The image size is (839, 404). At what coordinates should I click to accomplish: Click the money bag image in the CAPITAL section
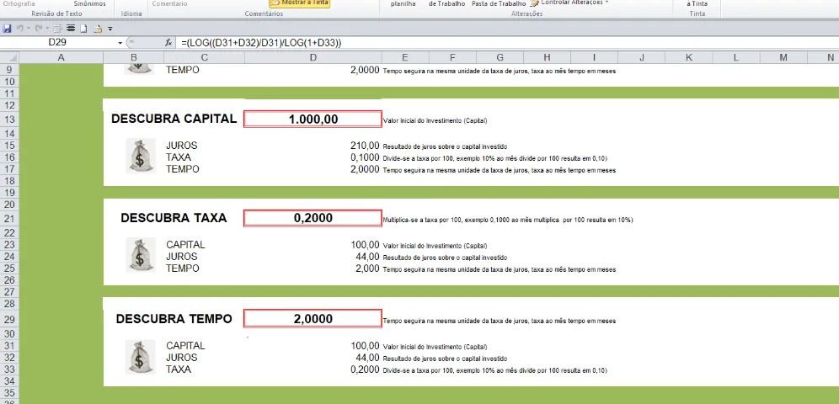pos(140,156)
